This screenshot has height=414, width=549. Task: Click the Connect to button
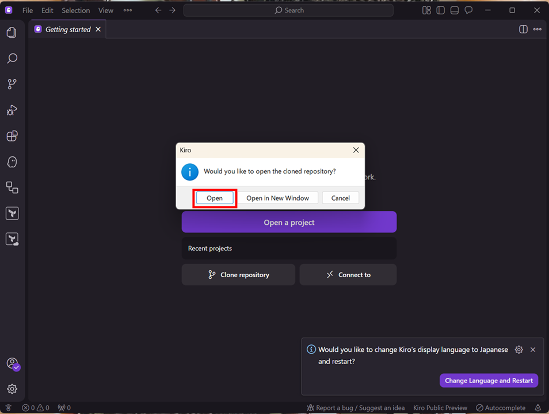(x=348, y=275)
